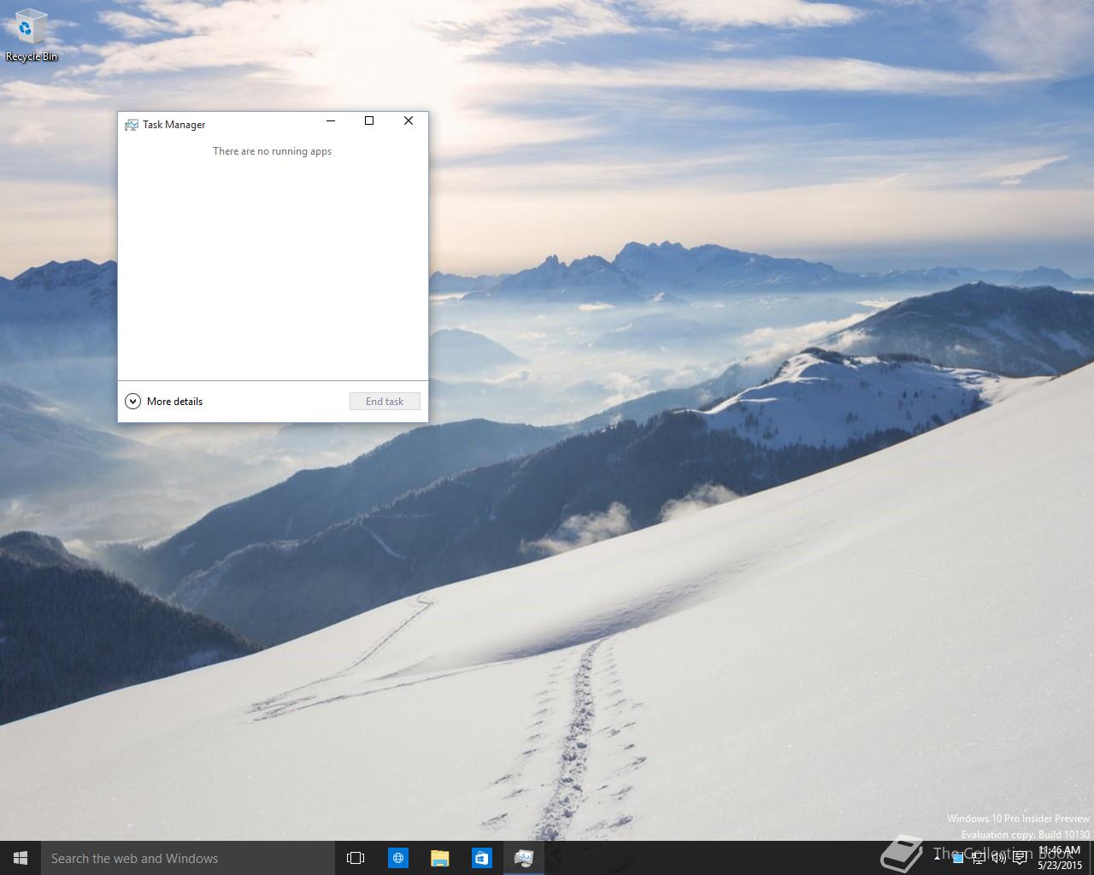
Task: Click the Search the web and Windows box
Action: 187,858
